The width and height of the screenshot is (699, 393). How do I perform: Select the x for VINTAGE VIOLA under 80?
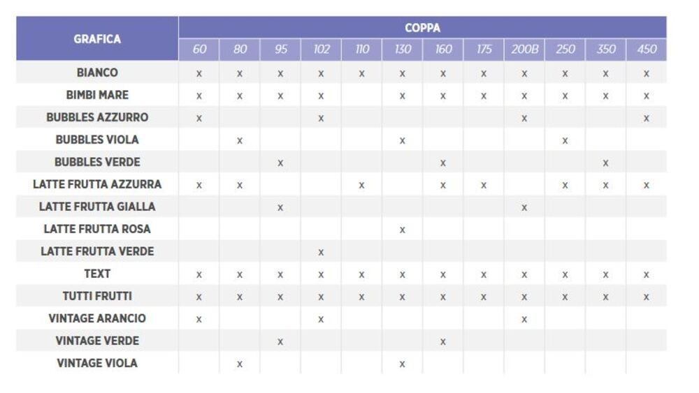pos(240,364)
